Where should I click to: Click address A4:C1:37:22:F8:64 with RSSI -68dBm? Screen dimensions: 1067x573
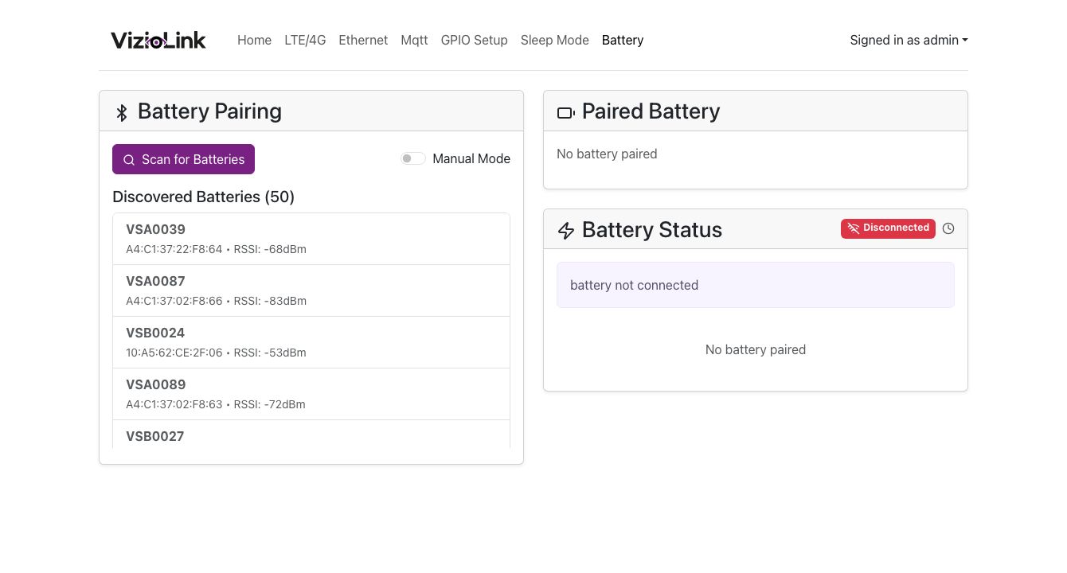(x=216, y=249)
